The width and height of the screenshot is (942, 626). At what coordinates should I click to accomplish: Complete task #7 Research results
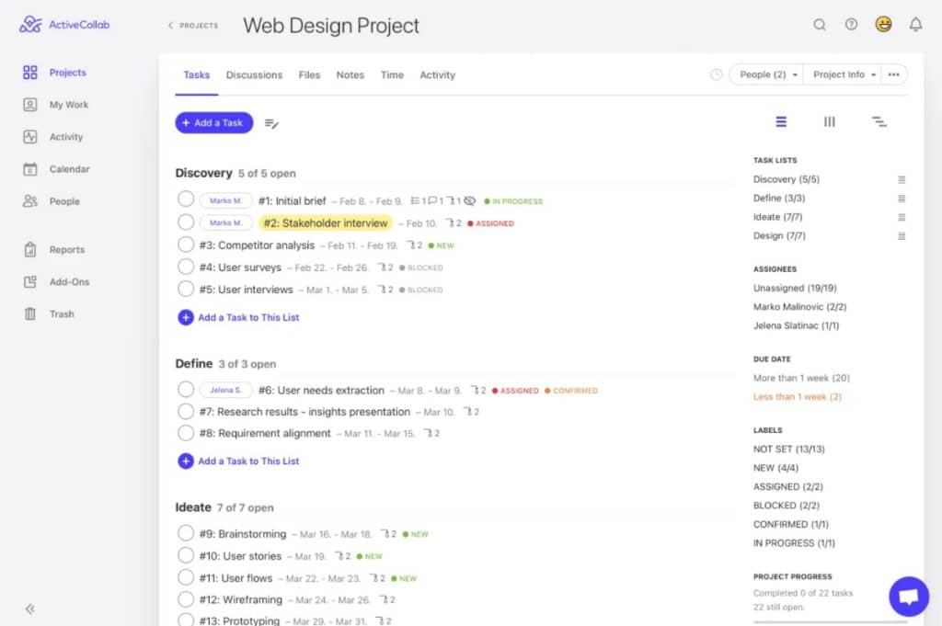coord(186,411)
